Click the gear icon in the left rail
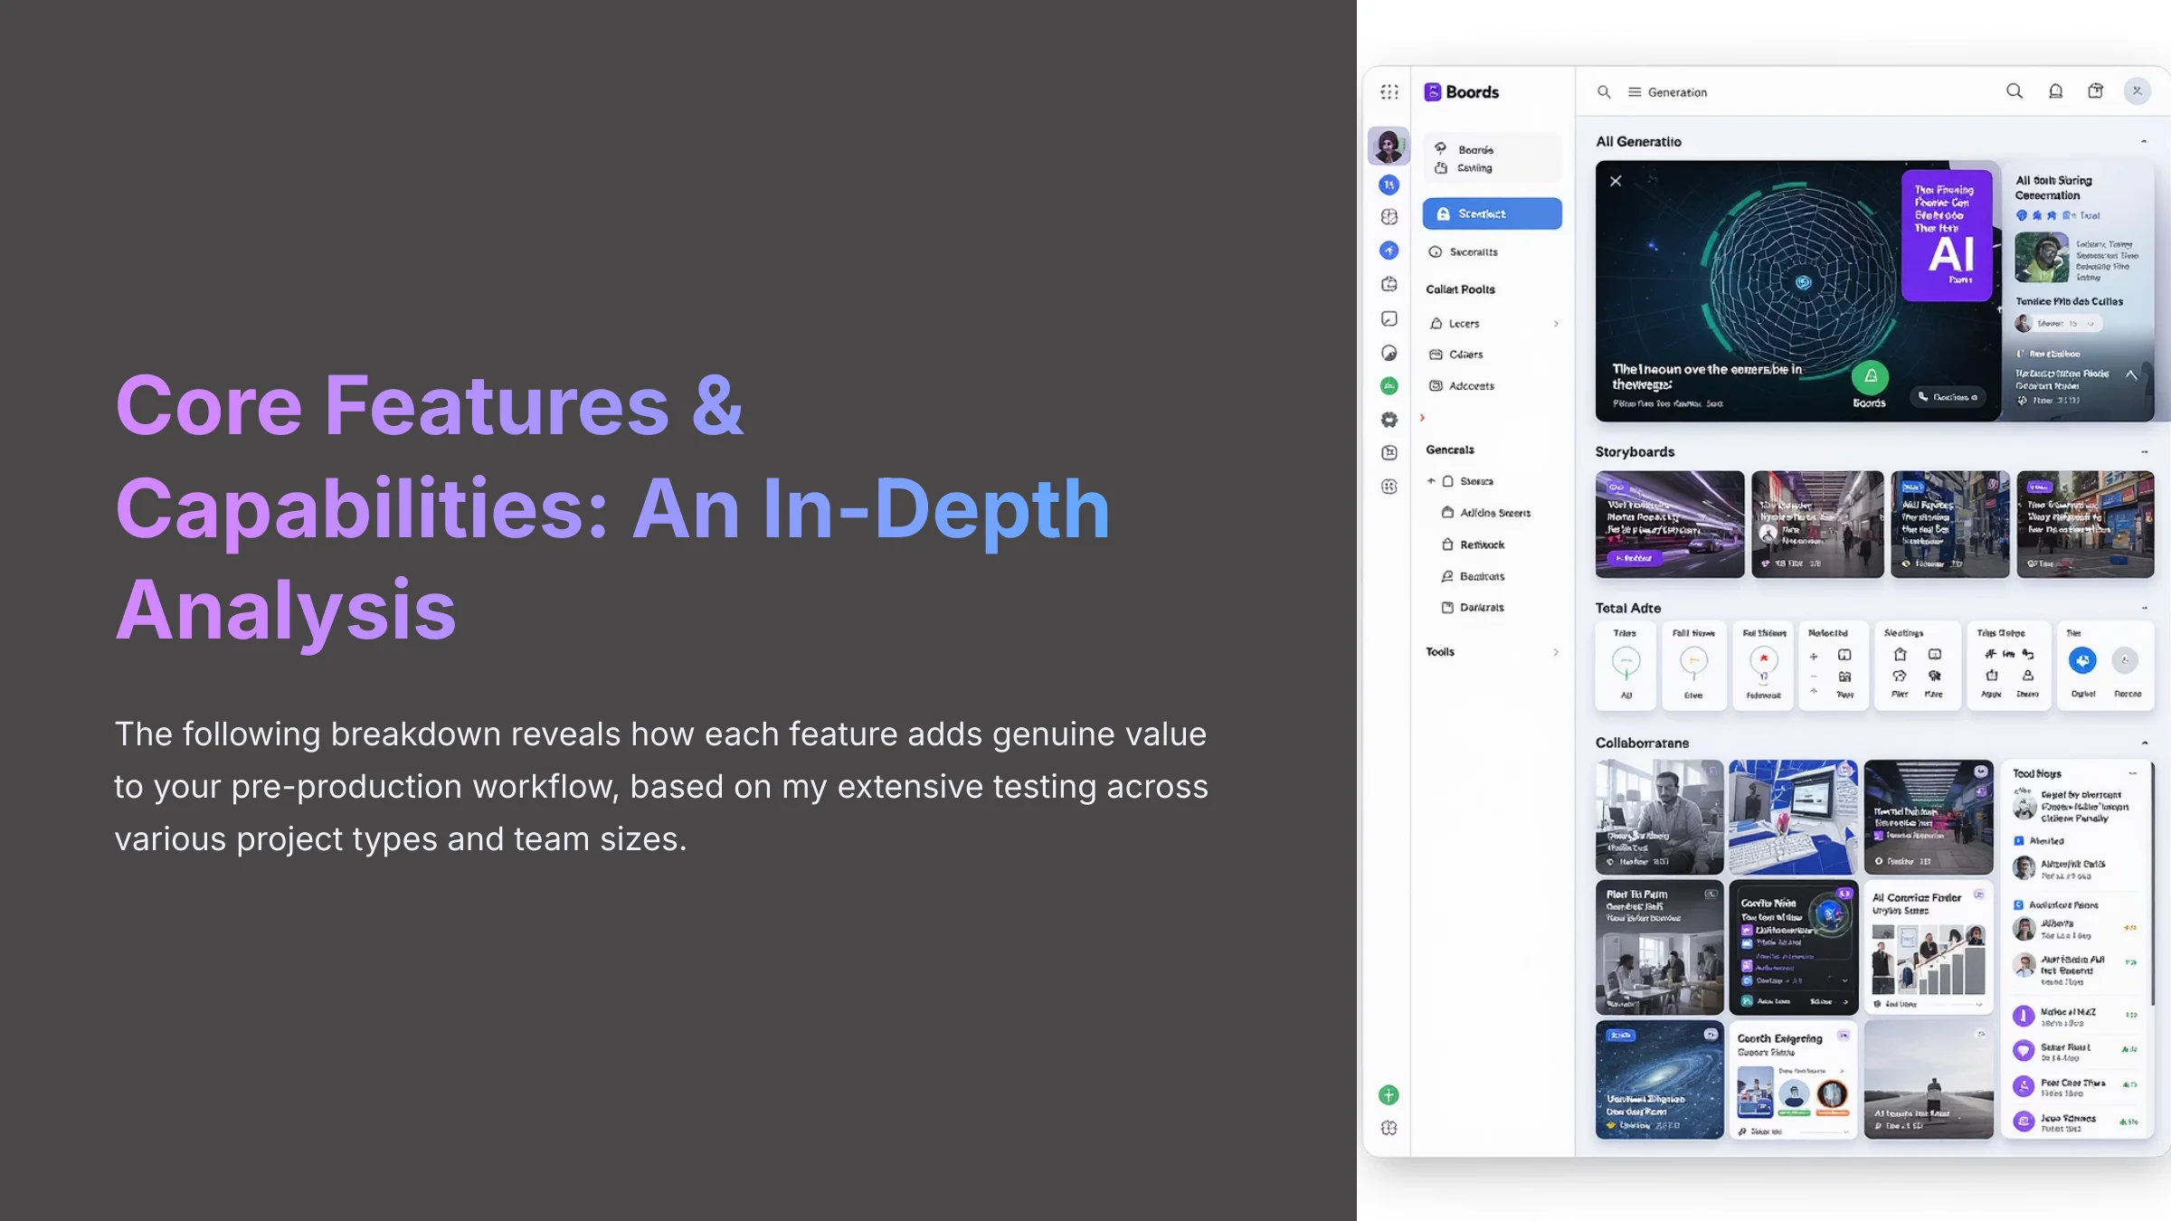The image size is (2171, 1221). coord(1389,420)
